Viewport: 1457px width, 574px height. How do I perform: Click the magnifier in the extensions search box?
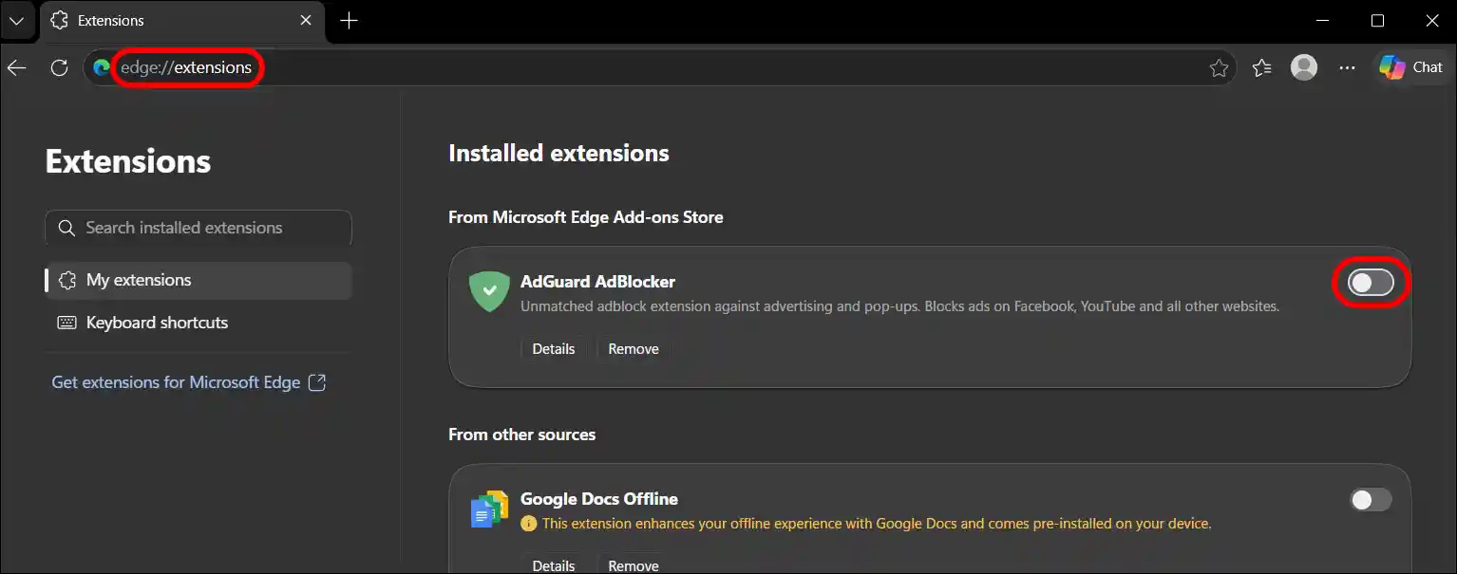point(66,228)
